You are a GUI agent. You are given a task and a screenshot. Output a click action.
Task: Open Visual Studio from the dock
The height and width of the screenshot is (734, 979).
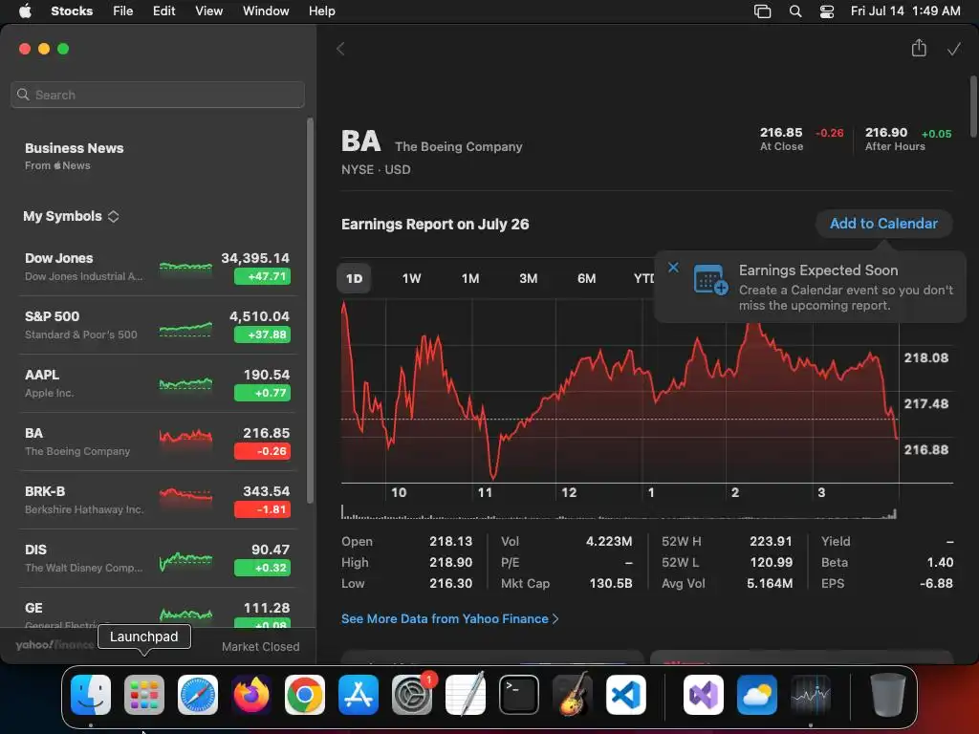(704, 695)
